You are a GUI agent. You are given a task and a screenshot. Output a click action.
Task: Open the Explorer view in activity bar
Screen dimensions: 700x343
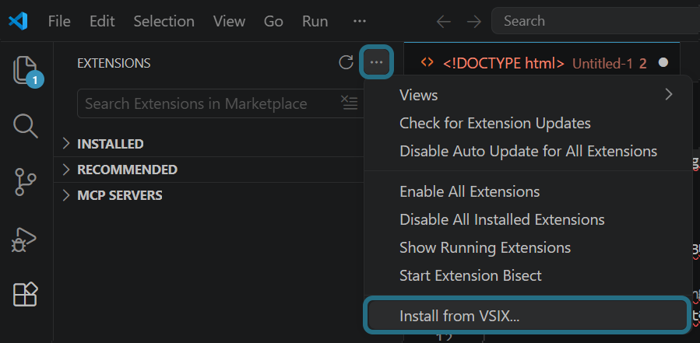[x=26, y=71]
